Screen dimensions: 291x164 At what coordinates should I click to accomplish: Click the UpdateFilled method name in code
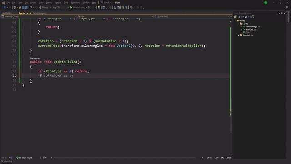pos(65,62)
